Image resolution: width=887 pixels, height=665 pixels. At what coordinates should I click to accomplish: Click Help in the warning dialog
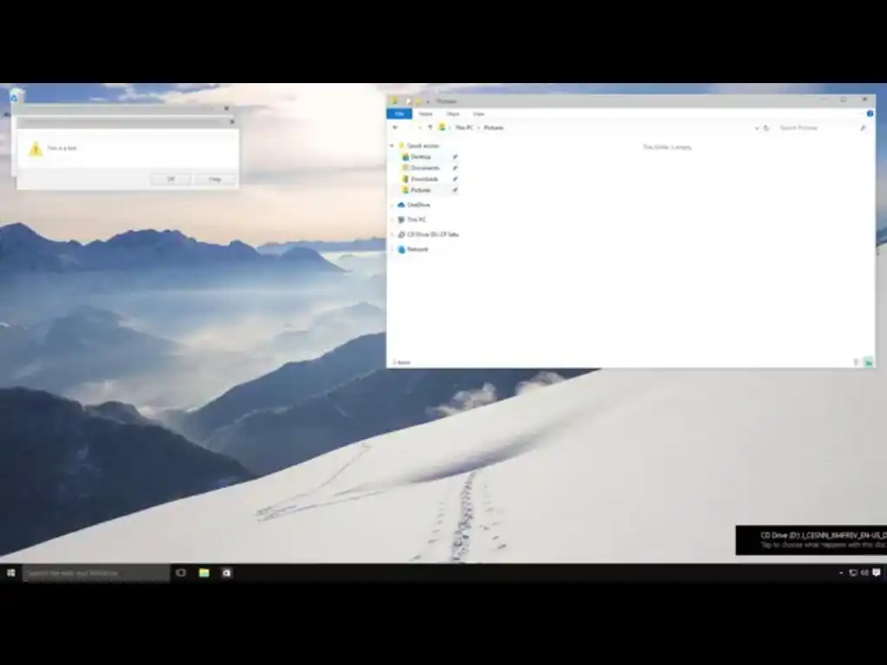(215, 179)
